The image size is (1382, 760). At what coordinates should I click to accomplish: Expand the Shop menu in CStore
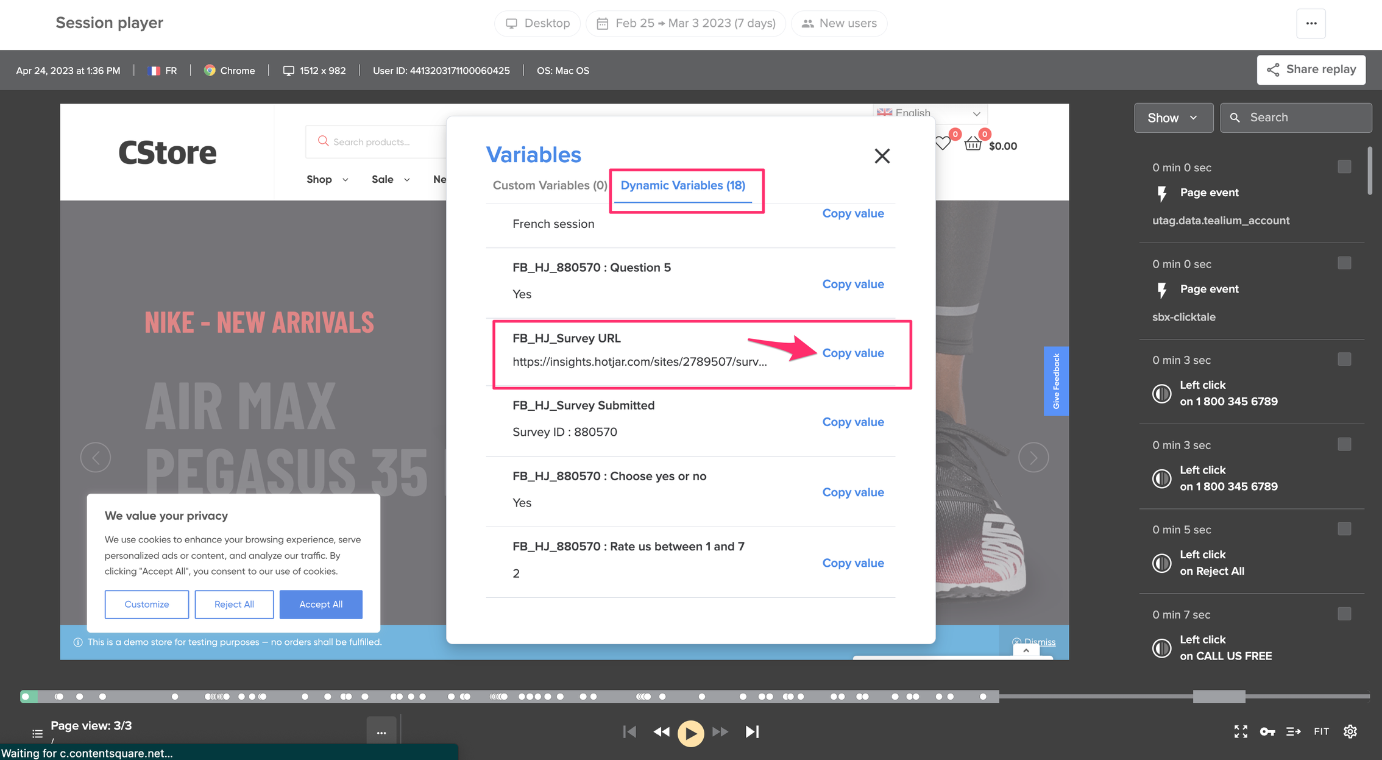point(327,179)
